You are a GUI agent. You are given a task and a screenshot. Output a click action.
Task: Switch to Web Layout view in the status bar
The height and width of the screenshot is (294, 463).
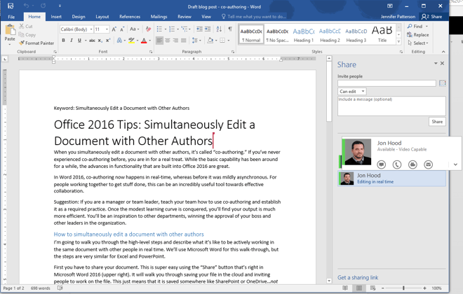(x=373, y=288)
